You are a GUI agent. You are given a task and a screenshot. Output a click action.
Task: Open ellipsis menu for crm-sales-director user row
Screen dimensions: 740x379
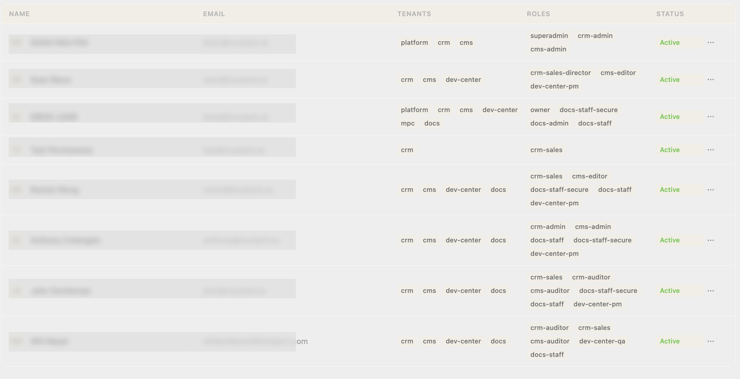click(x=710, y=80)
